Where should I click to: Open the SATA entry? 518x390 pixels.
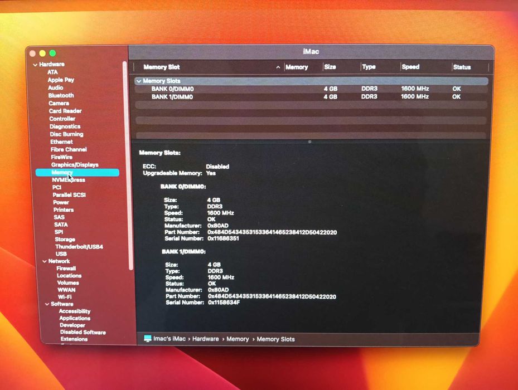click(x=61, y=225)
